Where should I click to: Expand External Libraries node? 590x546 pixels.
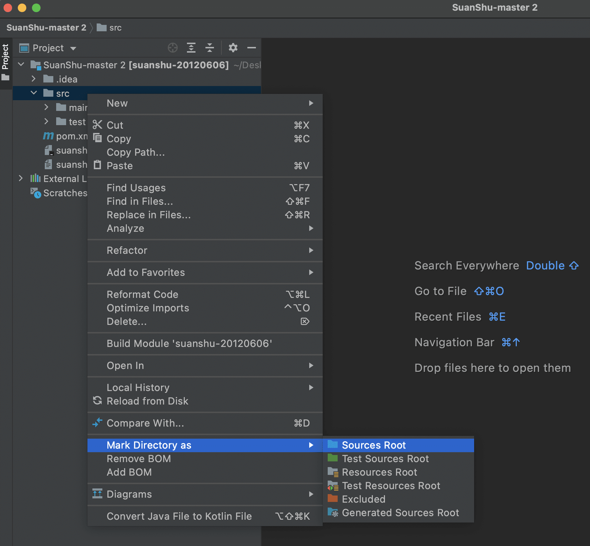(x=21, y=178)
